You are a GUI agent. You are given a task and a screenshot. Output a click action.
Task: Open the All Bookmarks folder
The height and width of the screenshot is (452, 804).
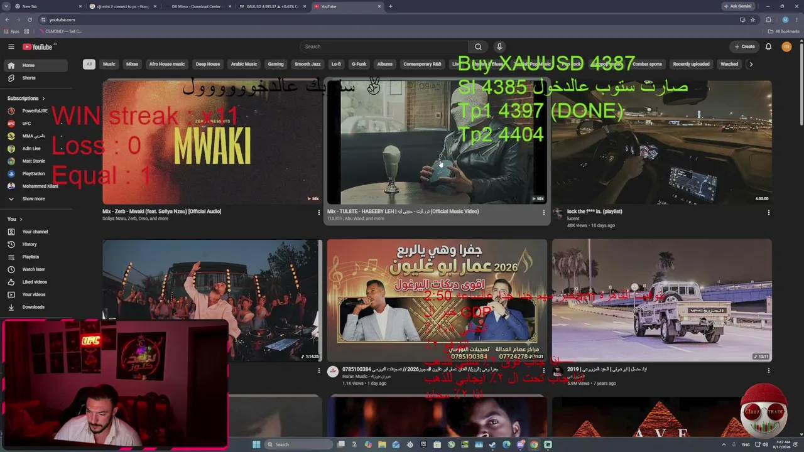[x=783, y=31]
